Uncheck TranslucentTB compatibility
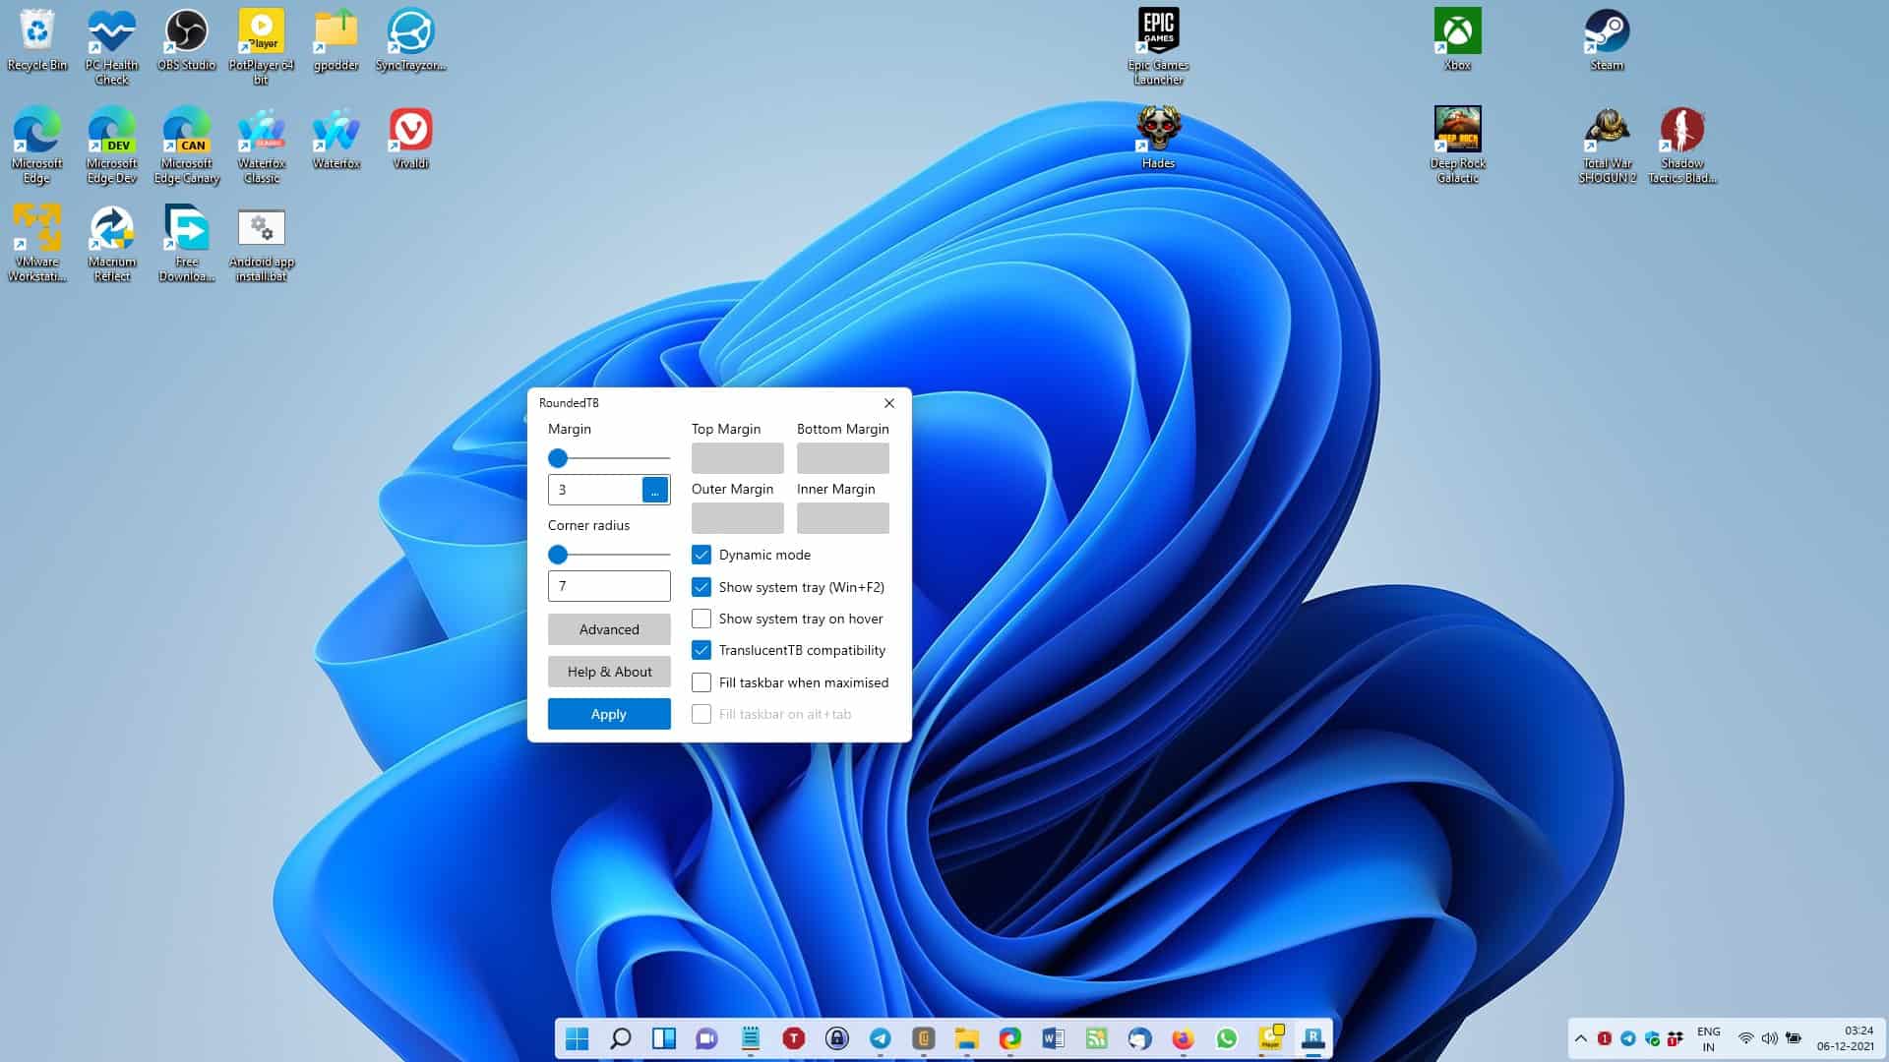1889x1062 pixels. pos(701,650)
